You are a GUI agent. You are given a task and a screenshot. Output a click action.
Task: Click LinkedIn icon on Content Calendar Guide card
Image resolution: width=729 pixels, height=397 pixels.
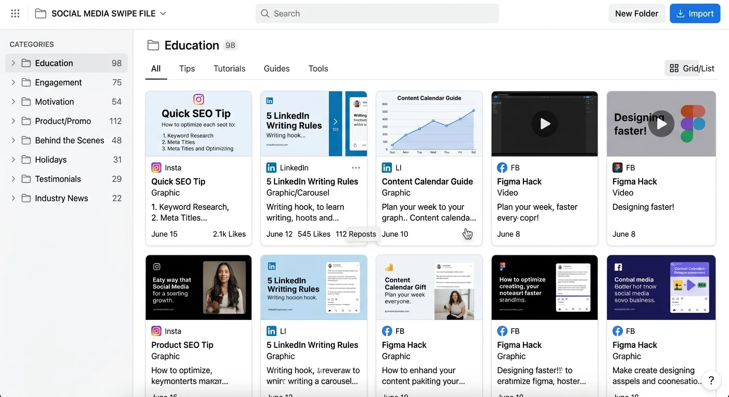pyautogui.click(x=387, y=167)
